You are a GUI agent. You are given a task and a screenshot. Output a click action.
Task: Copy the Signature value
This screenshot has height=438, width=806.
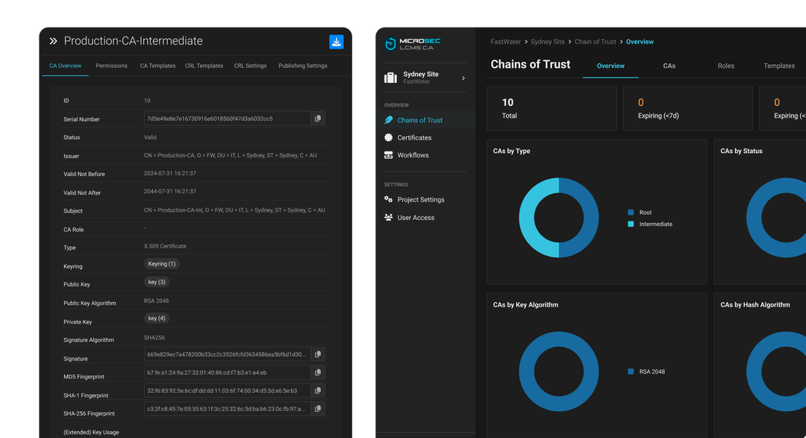point(318,354)
